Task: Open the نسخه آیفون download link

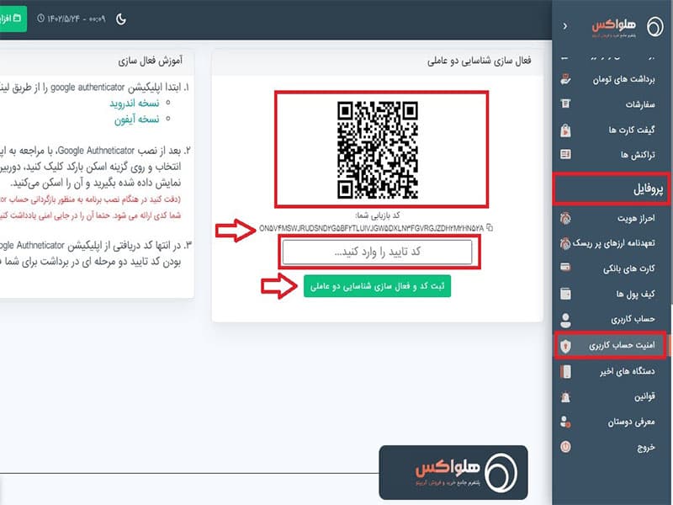Action: click(x=136, y=119)
